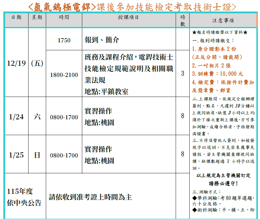Click the 請務必遵守! bold notice
Image resolution: width=260 pixels, height=219 pixels.
(x=223, y=184)
